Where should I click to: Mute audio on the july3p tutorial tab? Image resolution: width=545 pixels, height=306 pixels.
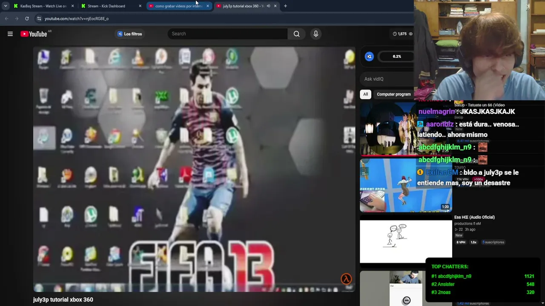coord(268,6)
